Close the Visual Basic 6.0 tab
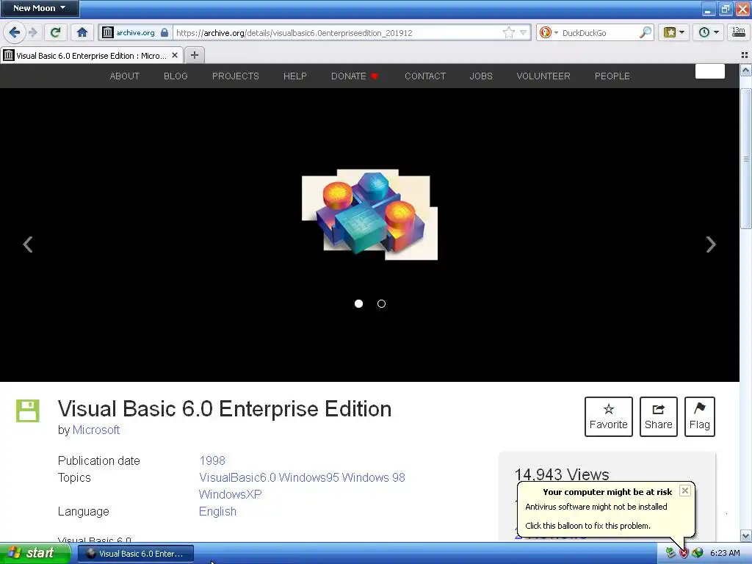Screen dimensions: 752x564 click(175, 56)
